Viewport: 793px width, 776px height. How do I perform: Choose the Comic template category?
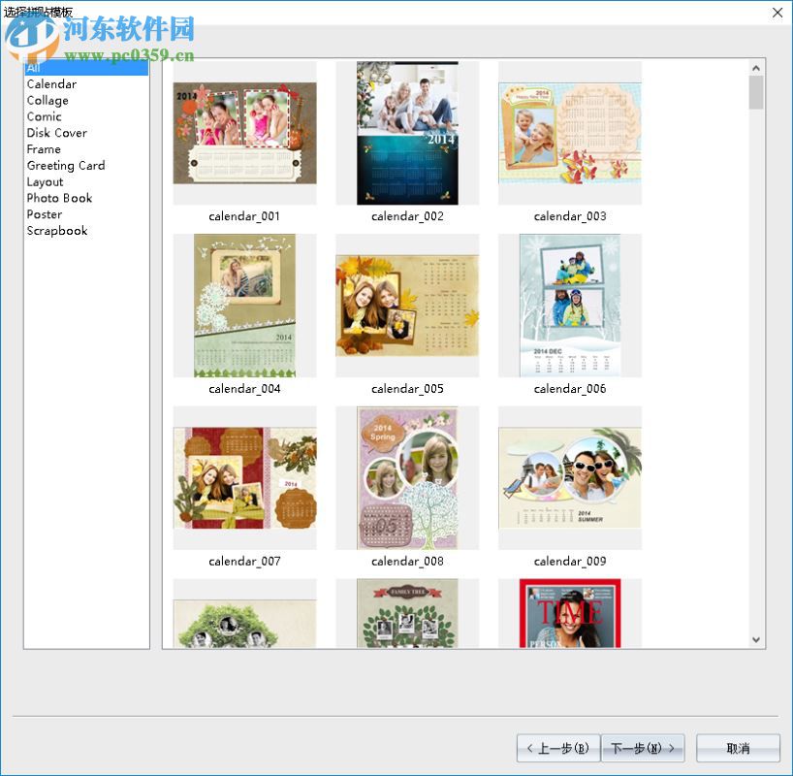(x=43, y=116)
